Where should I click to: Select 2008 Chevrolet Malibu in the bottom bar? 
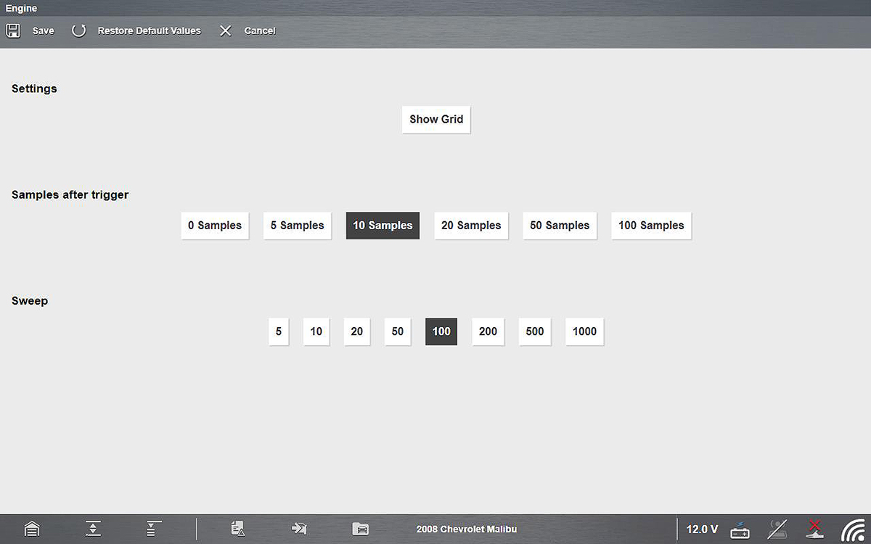[x=467, y=529]
